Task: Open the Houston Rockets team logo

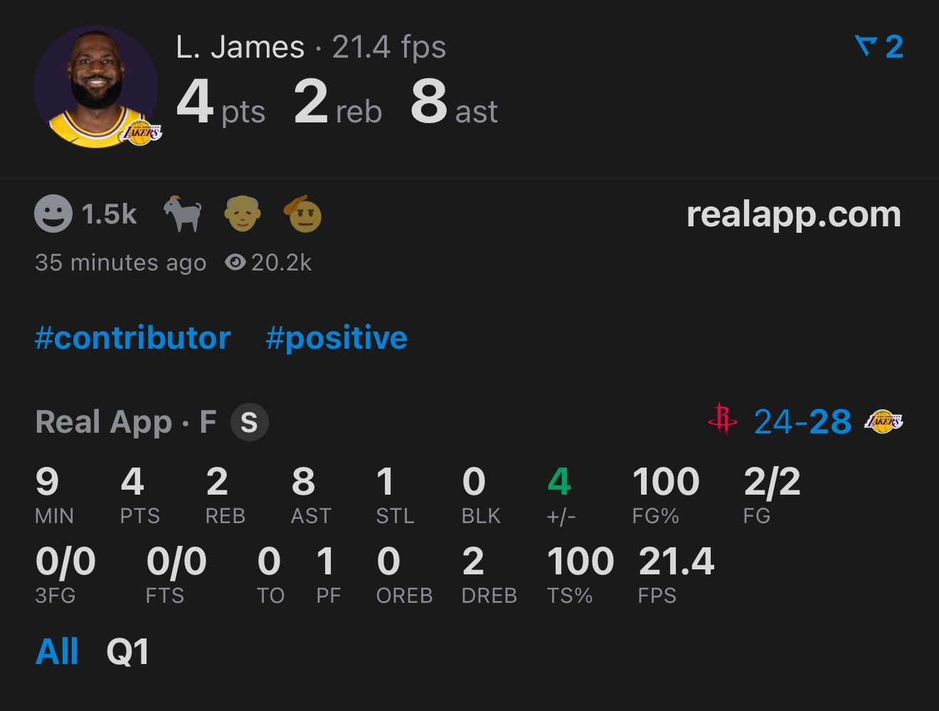Action: pos(723,420)
